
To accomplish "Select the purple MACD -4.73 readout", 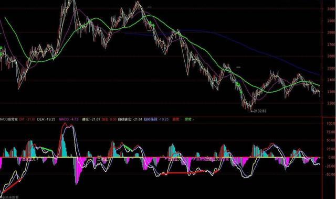I will coord(69,119).
